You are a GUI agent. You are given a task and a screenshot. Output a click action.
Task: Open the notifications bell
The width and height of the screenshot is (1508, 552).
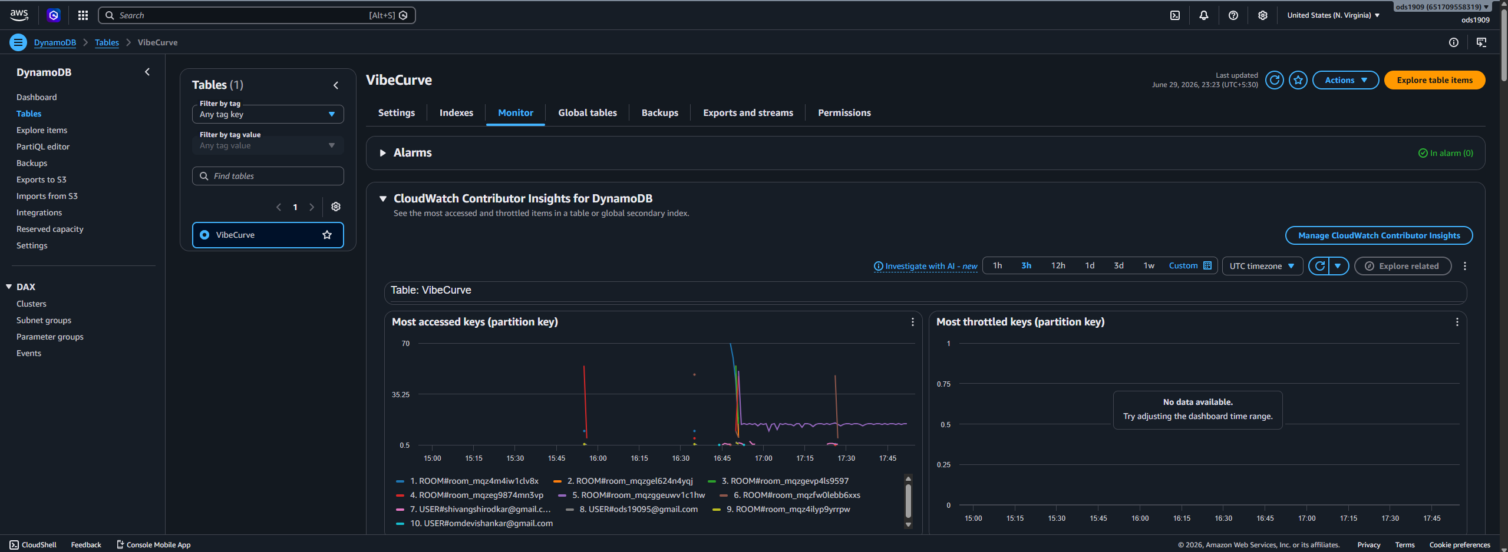click(x=1203, y=15)
